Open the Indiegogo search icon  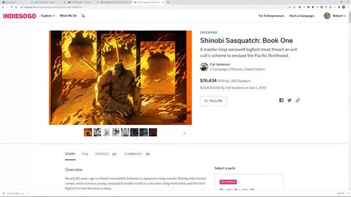tap(83, 16)
